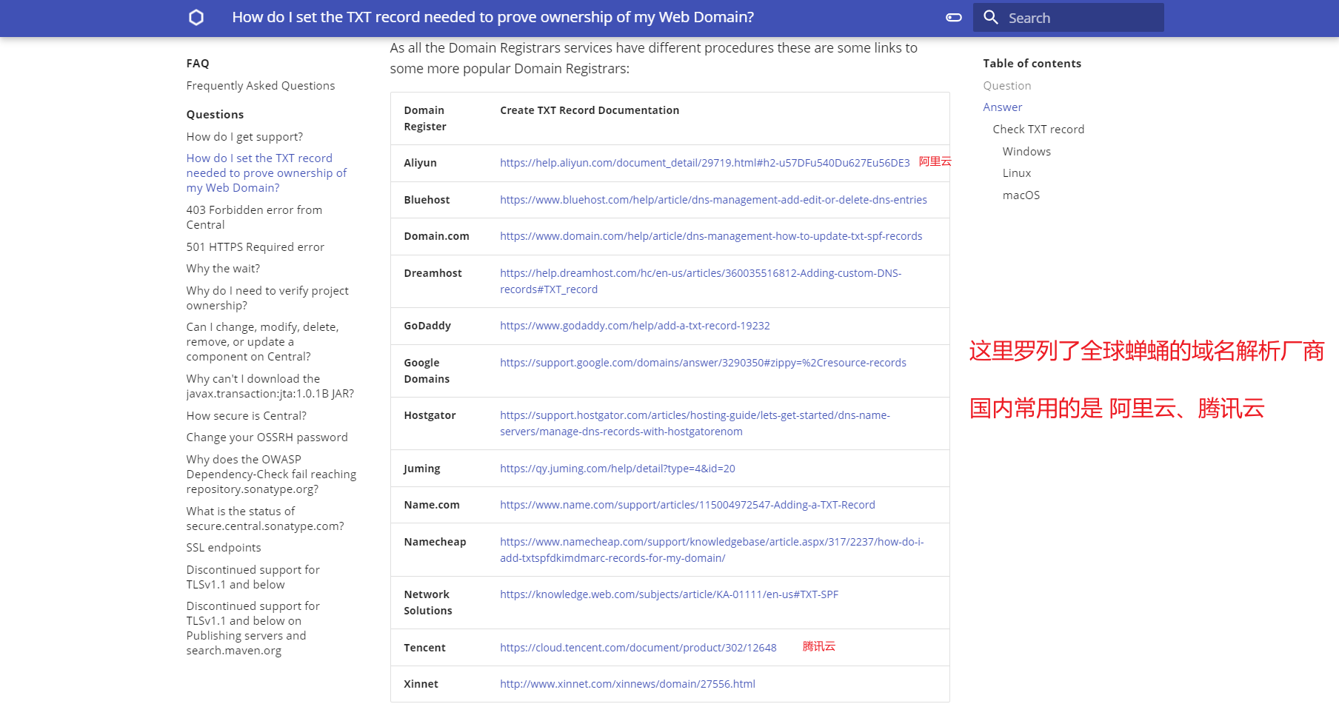Click the 'Domain Register' column header
Screen dimensions: 1339x721
click(x=425, y=118)
